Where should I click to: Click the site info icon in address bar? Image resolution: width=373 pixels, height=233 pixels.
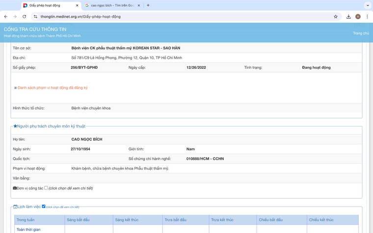[35, 17]
